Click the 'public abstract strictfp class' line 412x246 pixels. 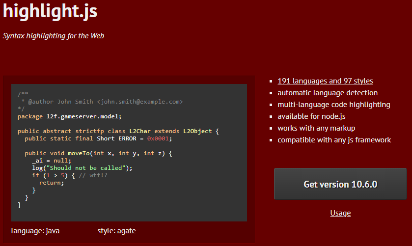pos(118,131)
